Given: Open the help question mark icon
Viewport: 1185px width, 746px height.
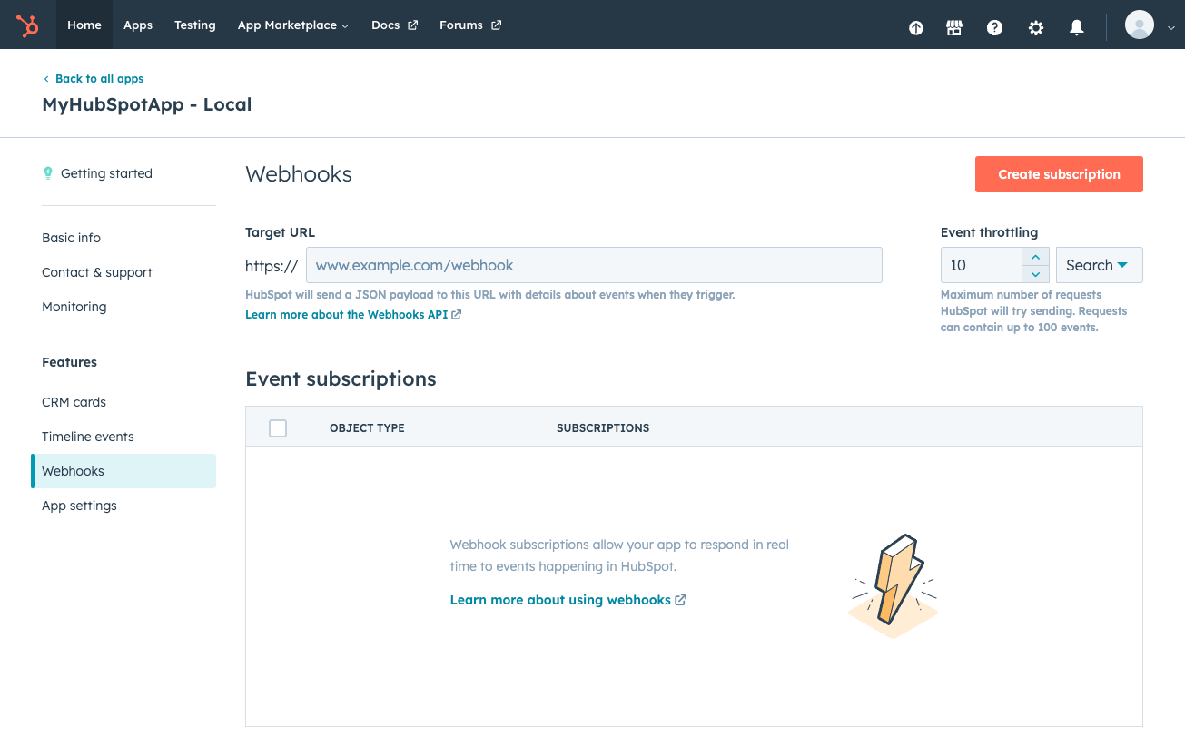Looking at the screenshot, I should [x=995, y=28].
